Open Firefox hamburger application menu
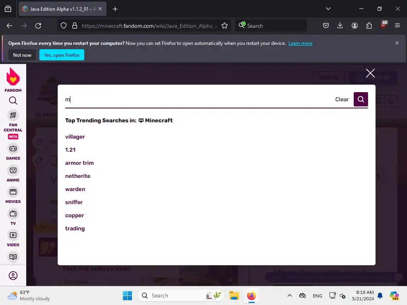Image resolution: width=407 pixels, height=305 pixels. pos(397,26)
